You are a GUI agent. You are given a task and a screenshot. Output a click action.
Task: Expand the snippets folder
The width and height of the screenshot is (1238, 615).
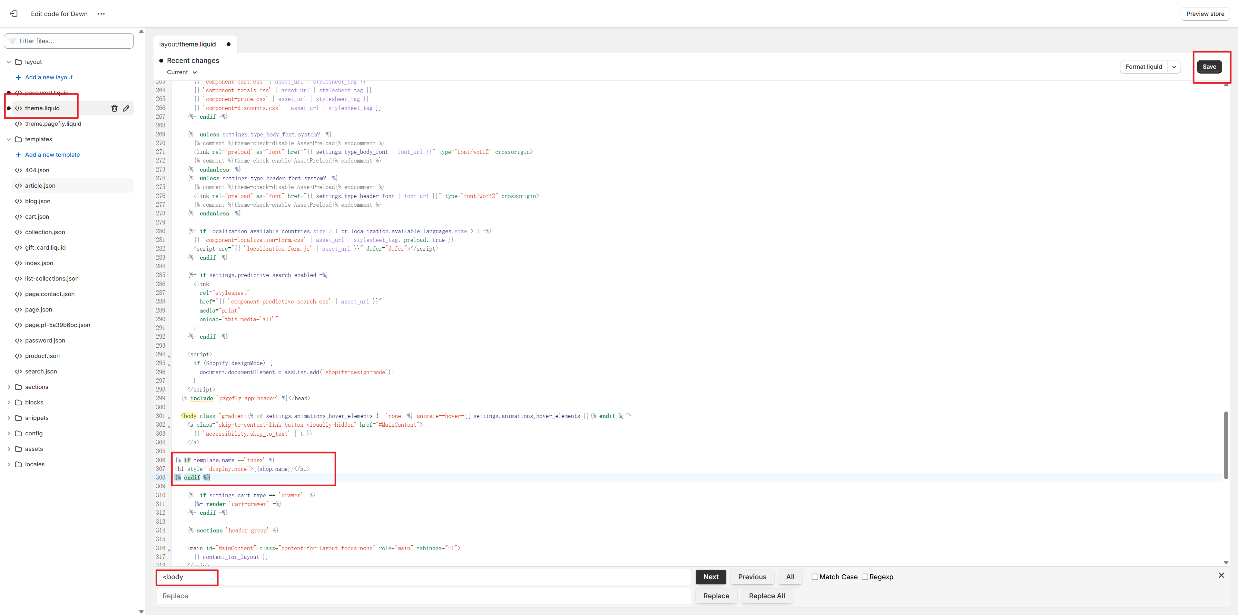click(9, 418)
